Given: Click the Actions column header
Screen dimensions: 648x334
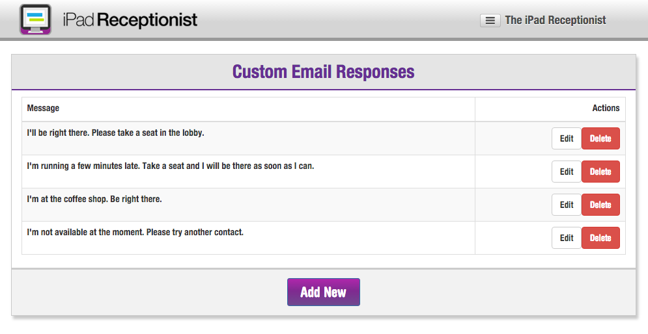Looking at the screenshot, I should click(606, 108).
